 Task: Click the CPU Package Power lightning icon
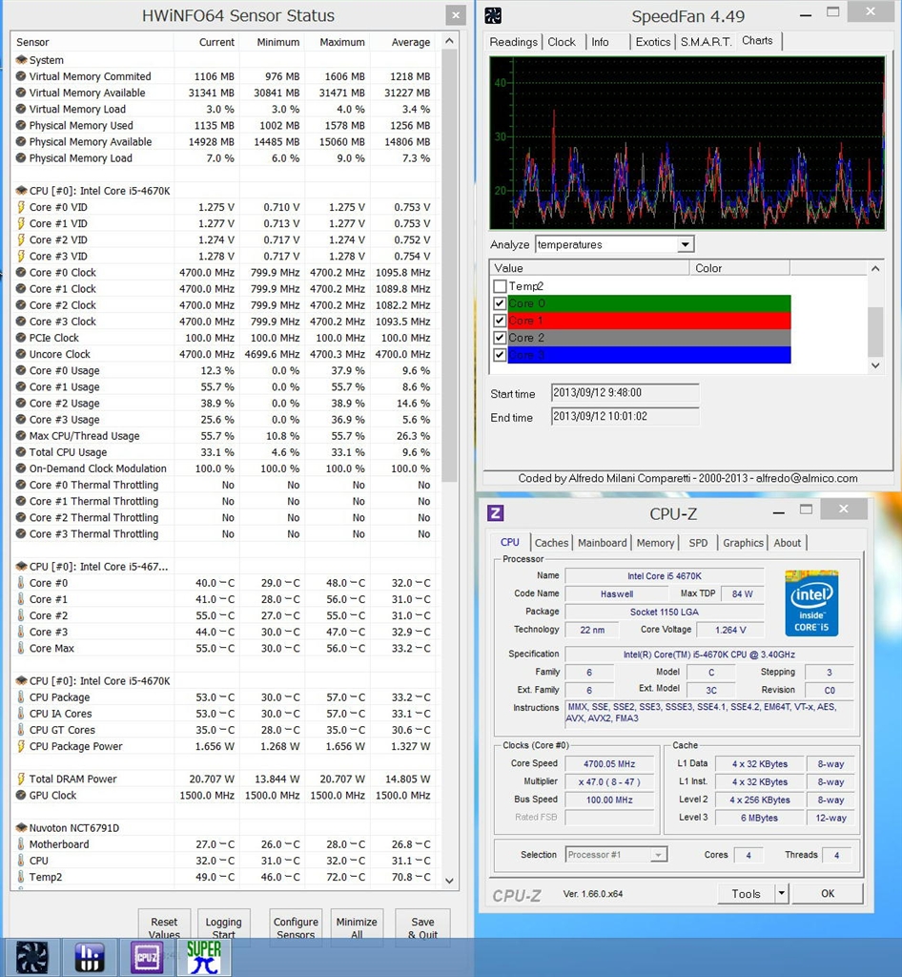(21, 746)
